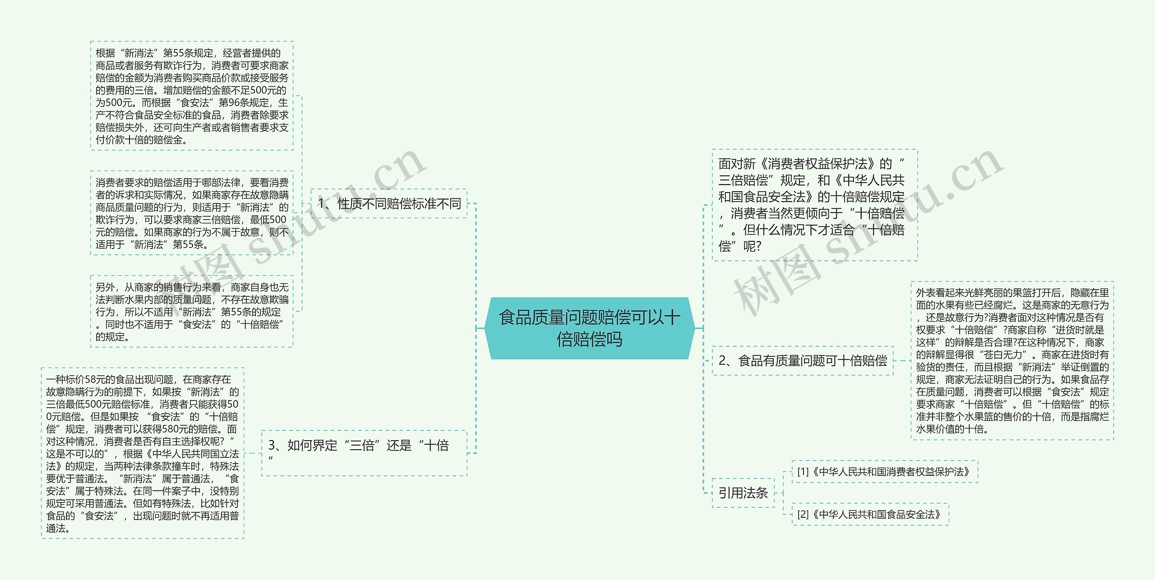
Task: Select the node 2、食品有质量问题可十倍赔偿
Action: click(x=802, y=360)
